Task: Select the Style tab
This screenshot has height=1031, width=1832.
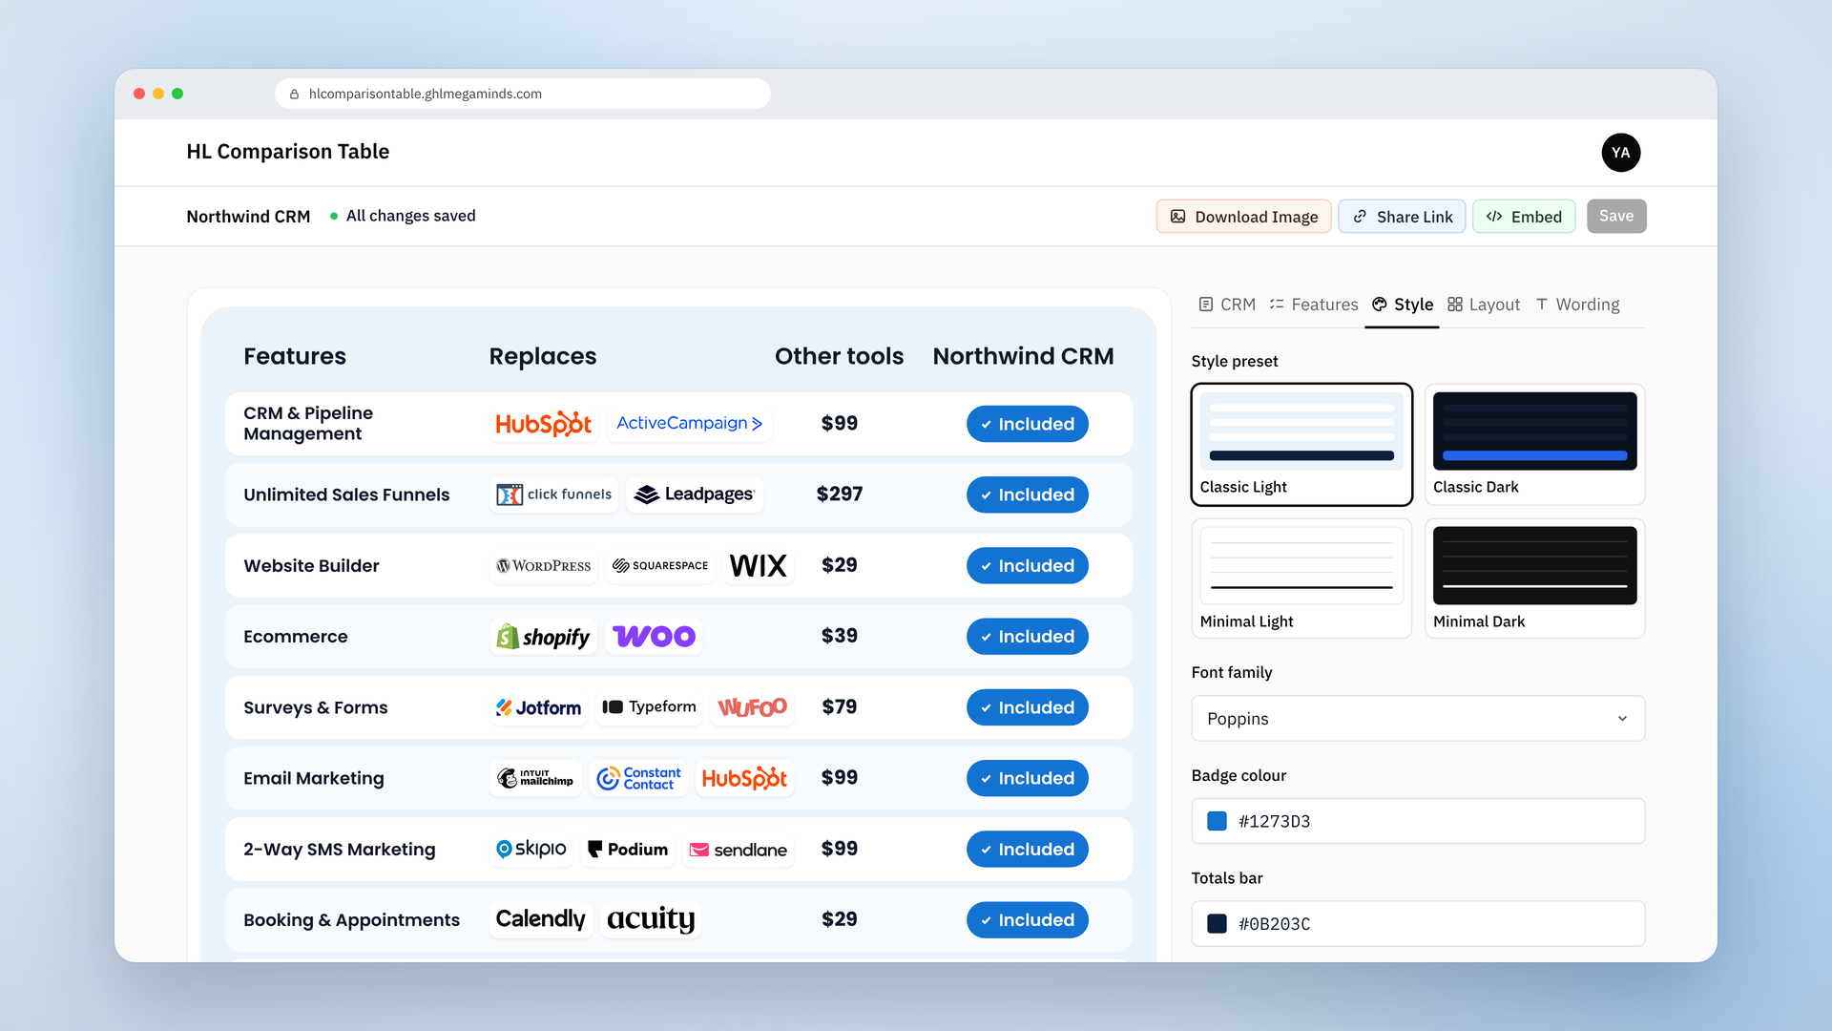Action: (1403, 305)
